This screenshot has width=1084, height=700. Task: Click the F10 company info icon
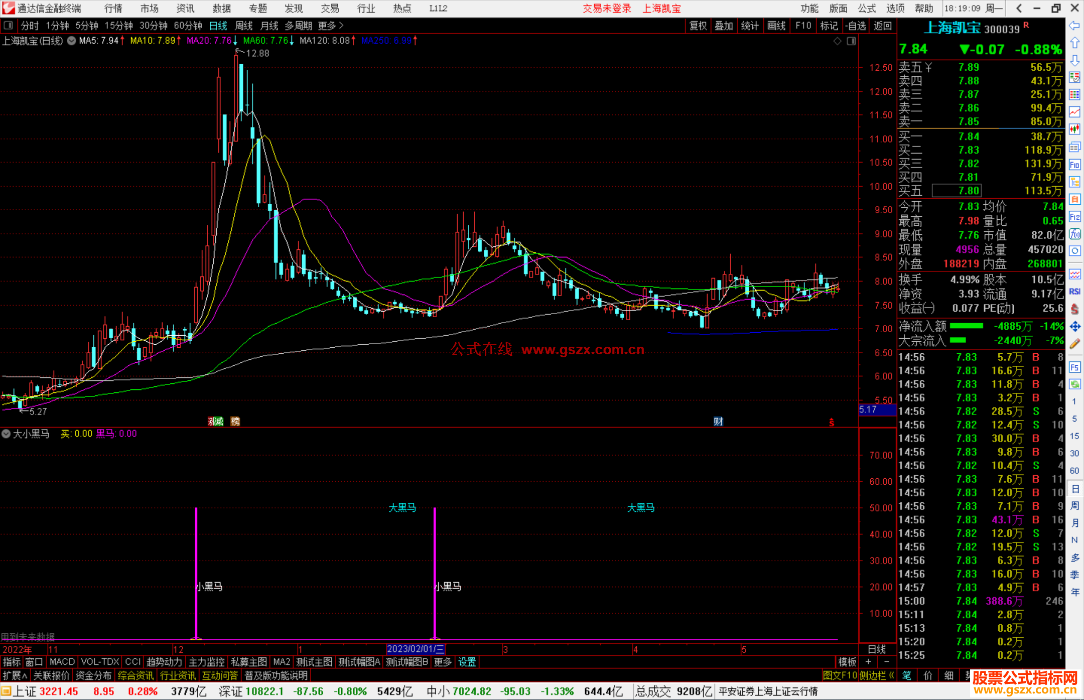pyautogui.click(x=1074, y=165)
